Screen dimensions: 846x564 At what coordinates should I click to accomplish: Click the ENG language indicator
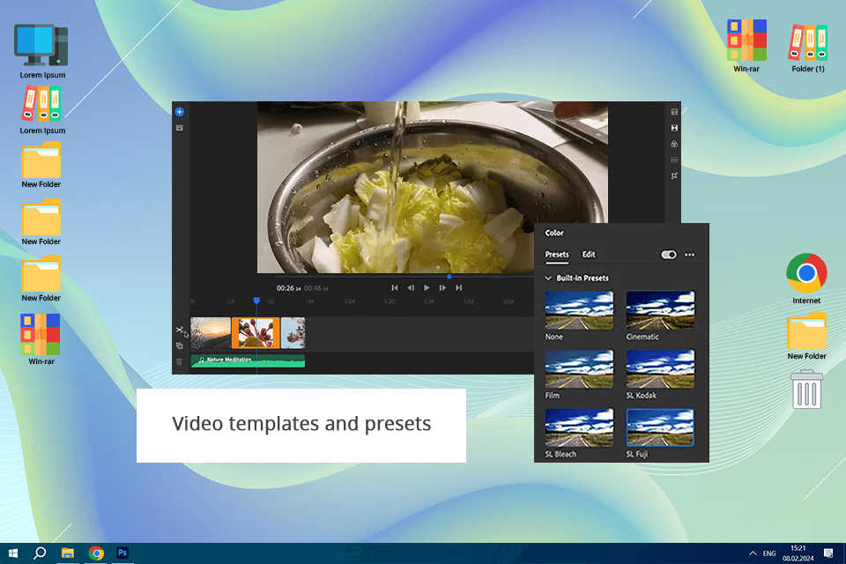(x=769, y=553)
